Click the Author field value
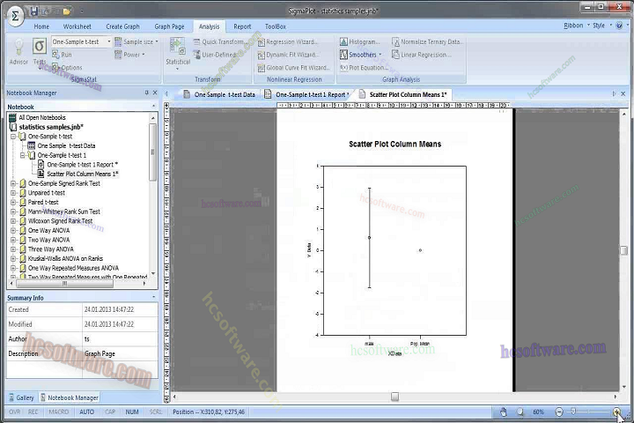 click(120, 339)
